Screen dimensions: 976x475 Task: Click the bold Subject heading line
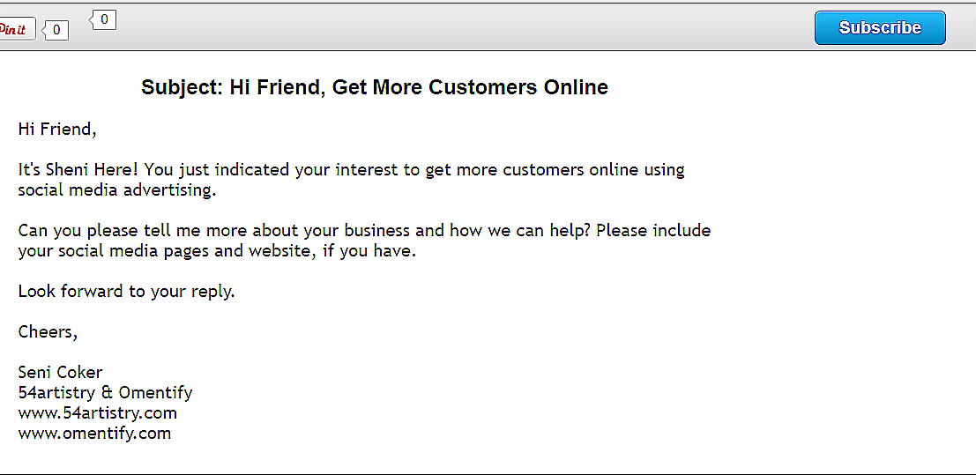tap(375, 87)
